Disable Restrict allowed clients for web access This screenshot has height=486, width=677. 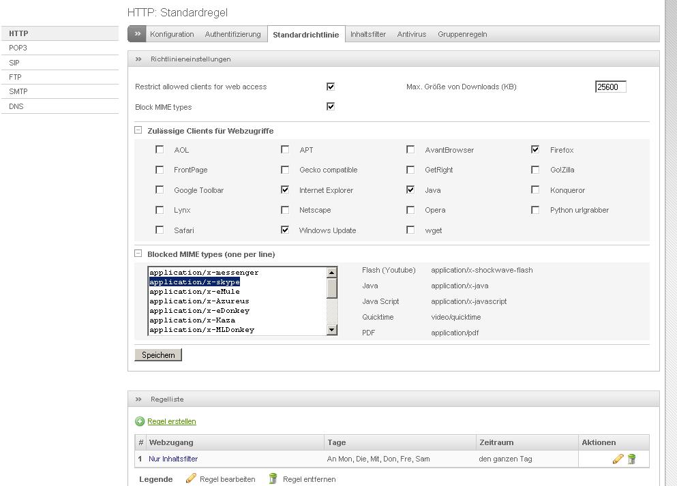point(331,87)
